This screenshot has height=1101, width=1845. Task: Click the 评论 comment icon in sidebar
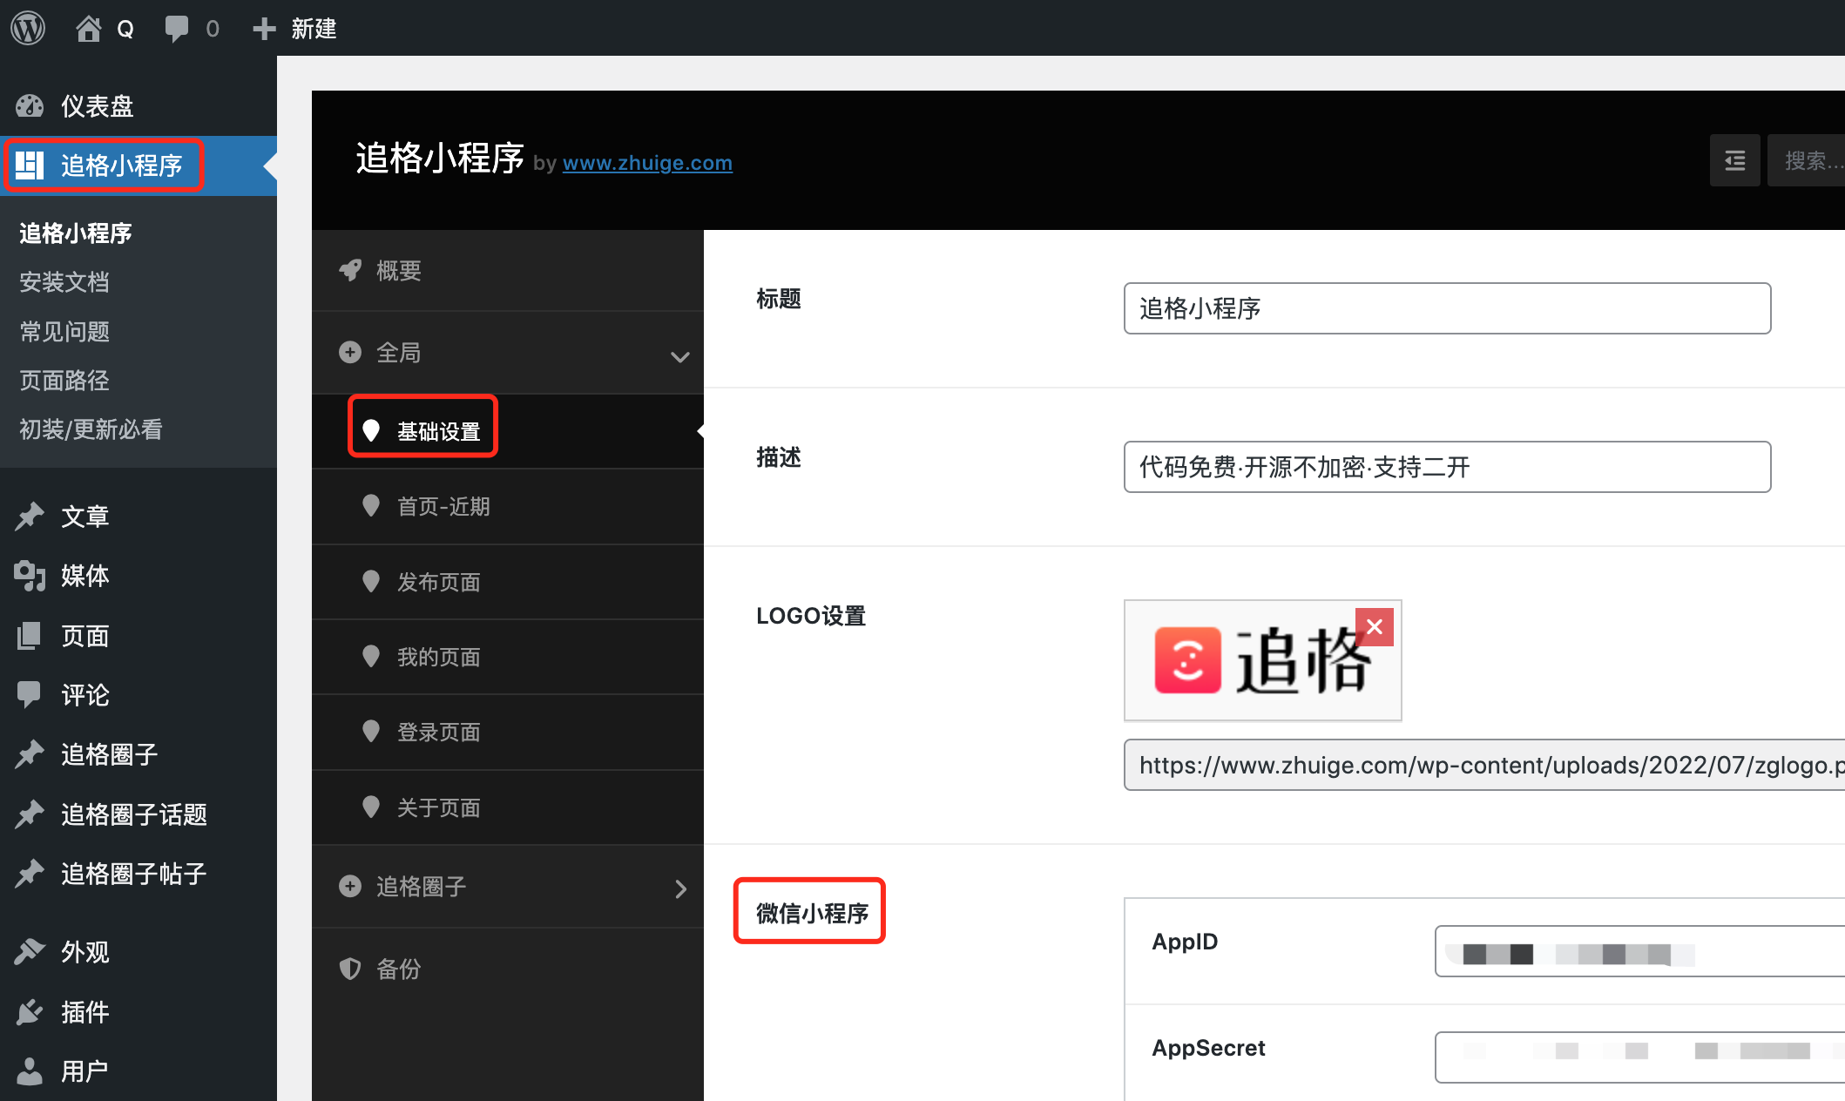30,695
